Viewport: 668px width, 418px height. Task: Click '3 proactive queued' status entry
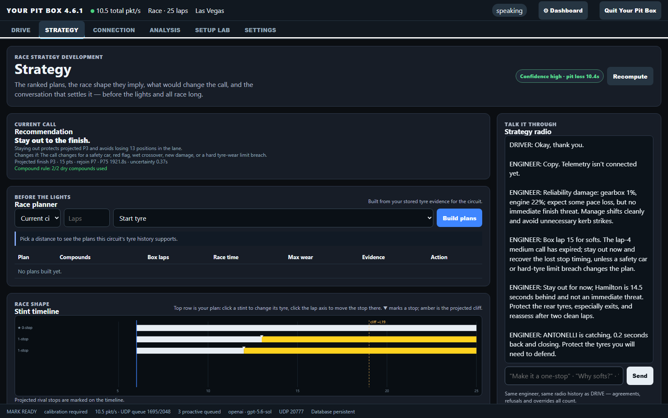[x=199, y=412]
